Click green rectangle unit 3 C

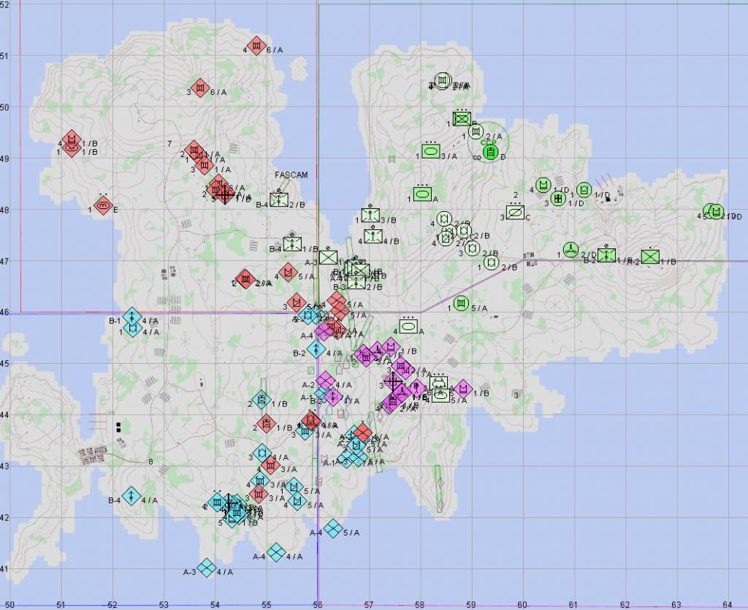(x=515, y=213)
